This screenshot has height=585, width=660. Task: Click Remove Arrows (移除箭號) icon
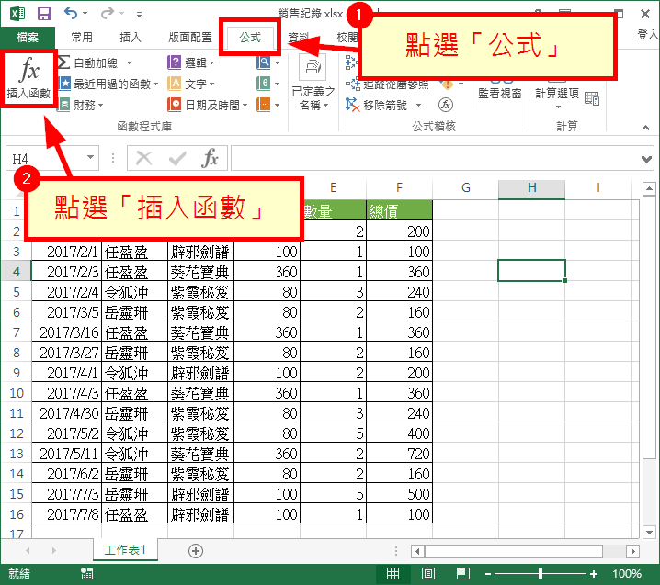352,105
